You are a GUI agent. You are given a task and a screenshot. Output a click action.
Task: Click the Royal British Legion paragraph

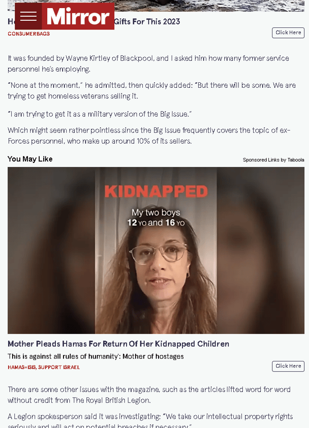pyautogui.click(x=149, y=394)
